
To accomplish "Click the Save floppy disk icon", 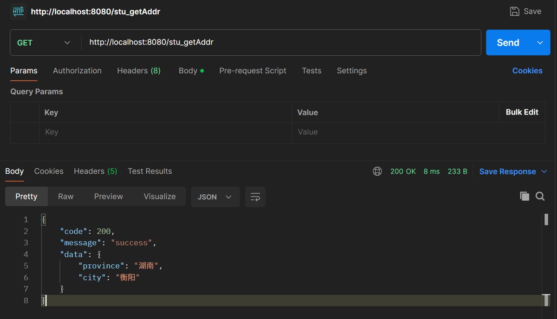I will [514, 12].
